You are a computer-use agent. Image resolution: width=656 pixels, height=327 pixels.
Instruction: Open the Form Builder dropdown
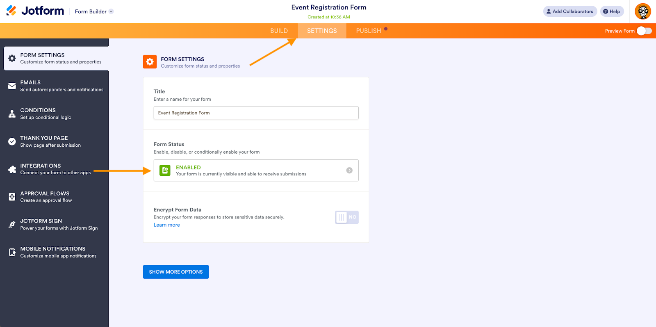tap(94, 11)
